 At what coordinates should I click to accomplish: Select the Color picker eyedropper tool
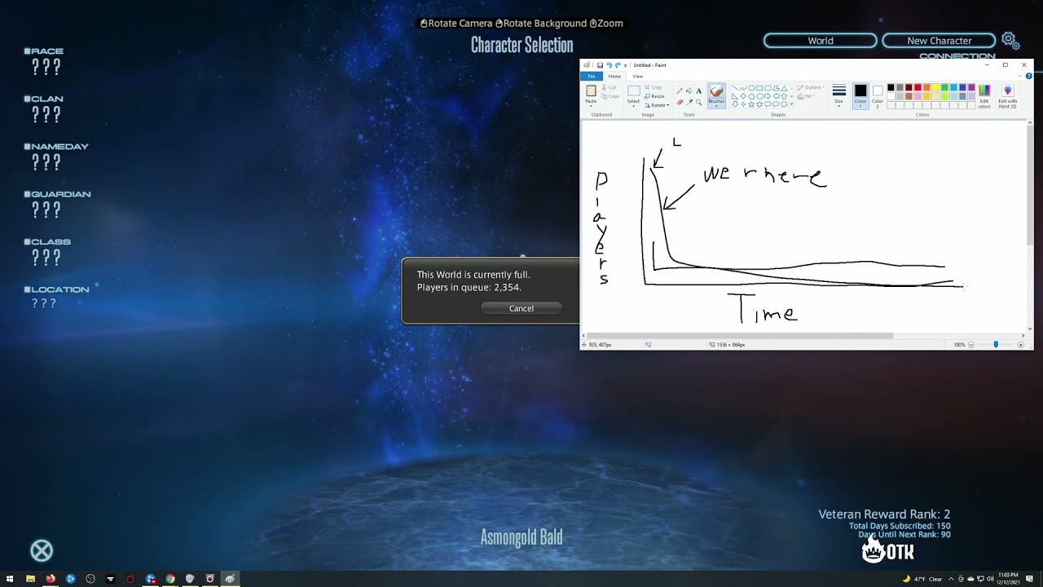(x=689, y=102)
